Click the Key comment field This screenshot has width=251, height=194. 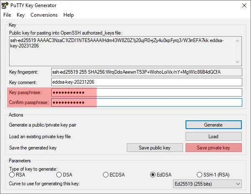pyautogui.click(x=147, y=82)
